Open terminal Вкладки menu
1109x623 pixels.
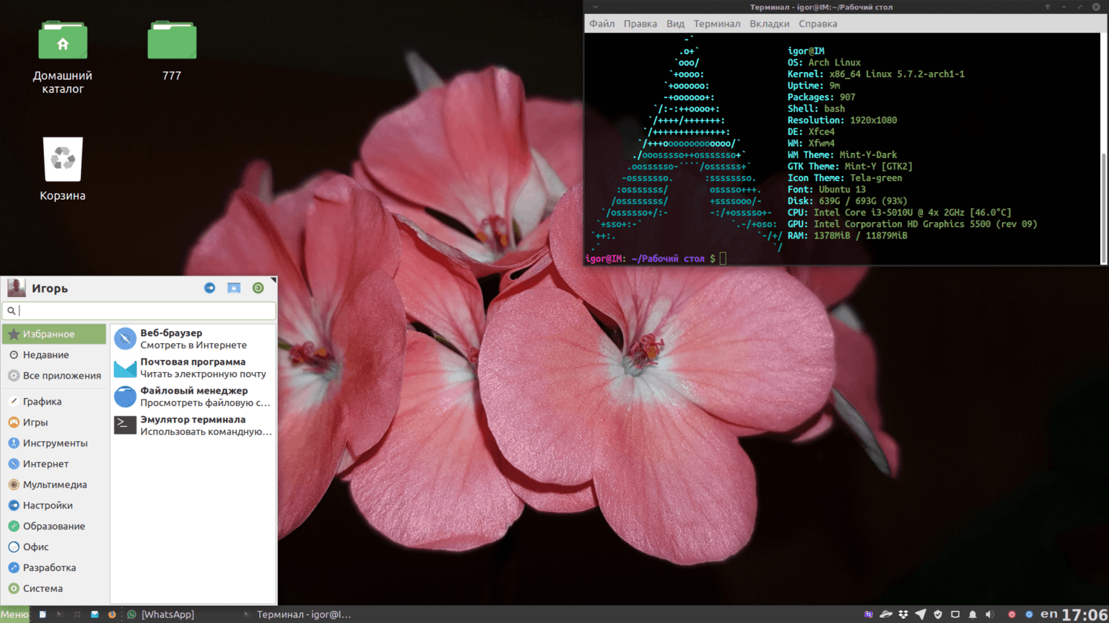coord(770,24)
